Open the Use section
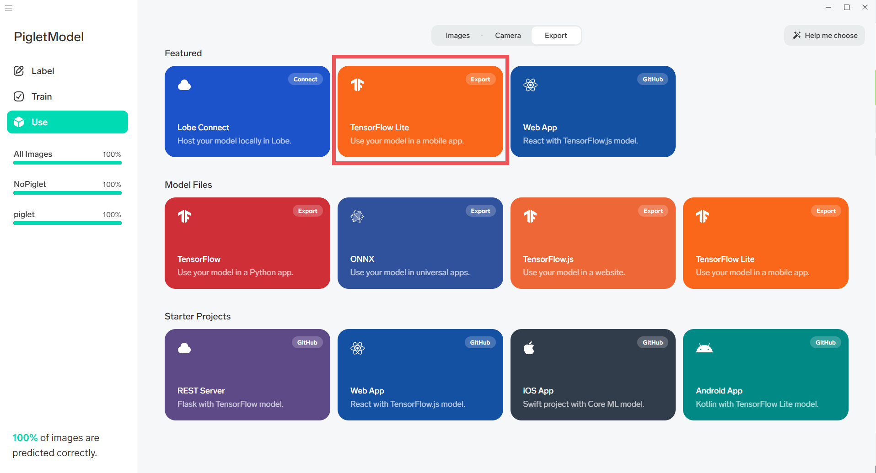Viewport: 876px width, 473px height. click(x=67, y=122)
